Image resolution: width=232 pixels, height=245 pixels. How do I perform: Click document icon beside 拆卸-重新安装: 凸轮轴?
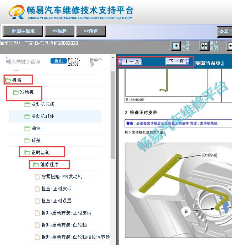pyautogui.click(x=37, y=225)
